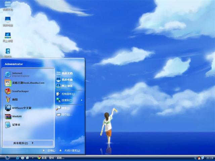Viewport: 215px width, 161px height.
Task: Click the 注销(L) log off button
Action: click(x=49, y=151)
